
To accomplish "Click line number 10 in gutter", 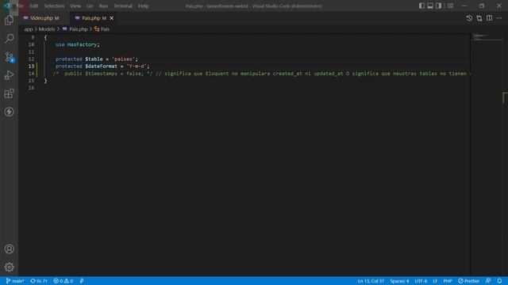I will (x=31, y=44).
